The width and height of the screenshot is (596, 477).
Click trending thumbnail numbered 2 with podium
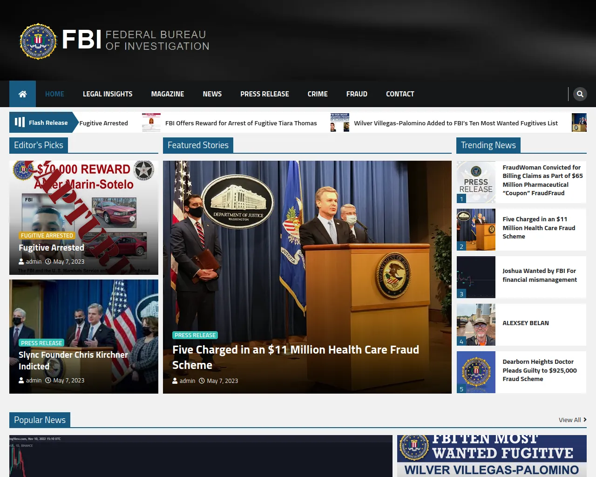(476, 230)
